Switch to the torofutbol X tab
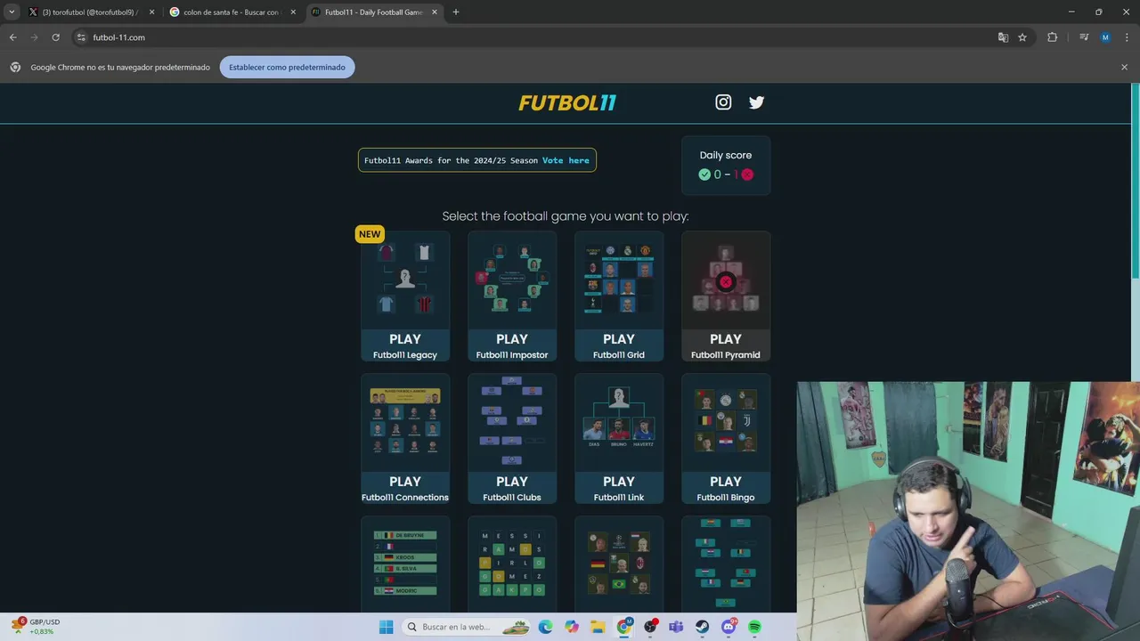Screen dimensions: 1140x641 [x=89, y=12]
